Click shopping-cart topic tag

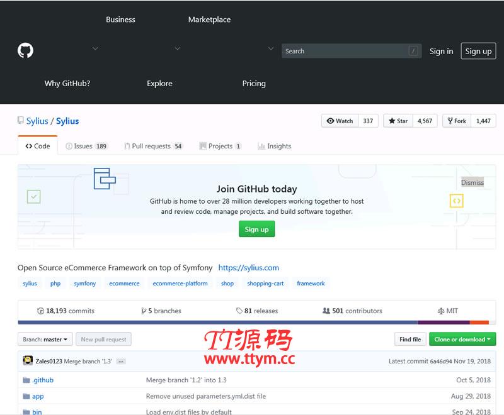click(x=265, y=284)
